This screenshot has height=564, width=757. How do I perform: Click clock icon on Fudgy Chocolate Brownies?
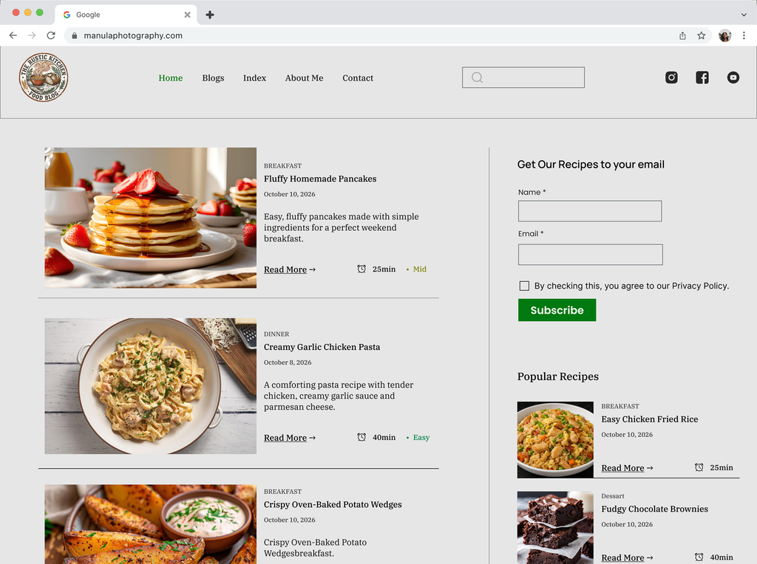click(699, 557)
